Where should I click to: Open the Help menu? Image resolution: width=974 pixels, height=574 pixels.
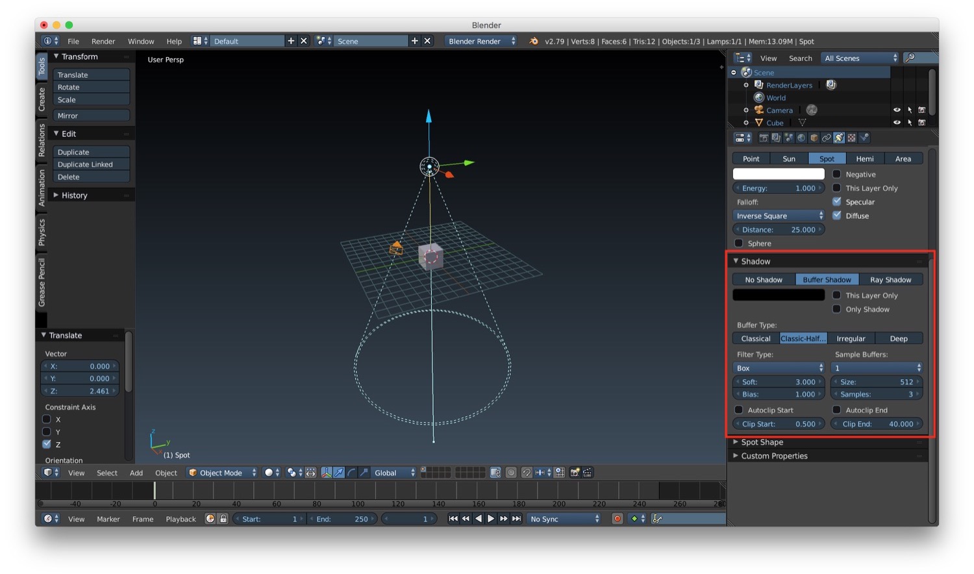pyautogui.click(x=174, y=41)
